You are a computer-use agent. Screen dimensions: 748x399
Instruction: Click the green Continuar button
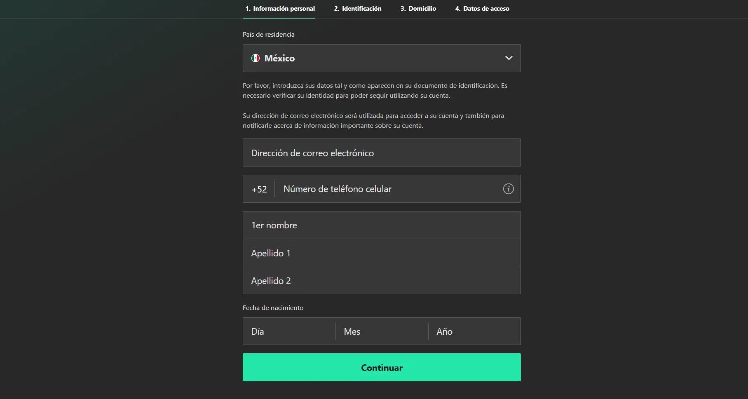click(382, 367)
